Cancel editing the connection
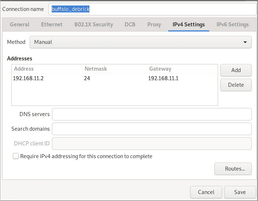This screenshot has width=258, height=201. (x=206, y=192)
